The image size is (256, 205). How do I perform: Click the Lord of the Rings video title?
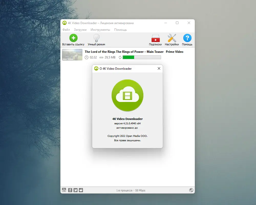(x=134, y=52)
